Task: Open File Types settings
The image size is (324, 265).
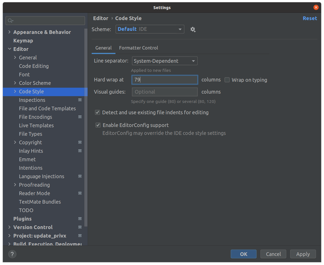Action: tap(31, 134)
